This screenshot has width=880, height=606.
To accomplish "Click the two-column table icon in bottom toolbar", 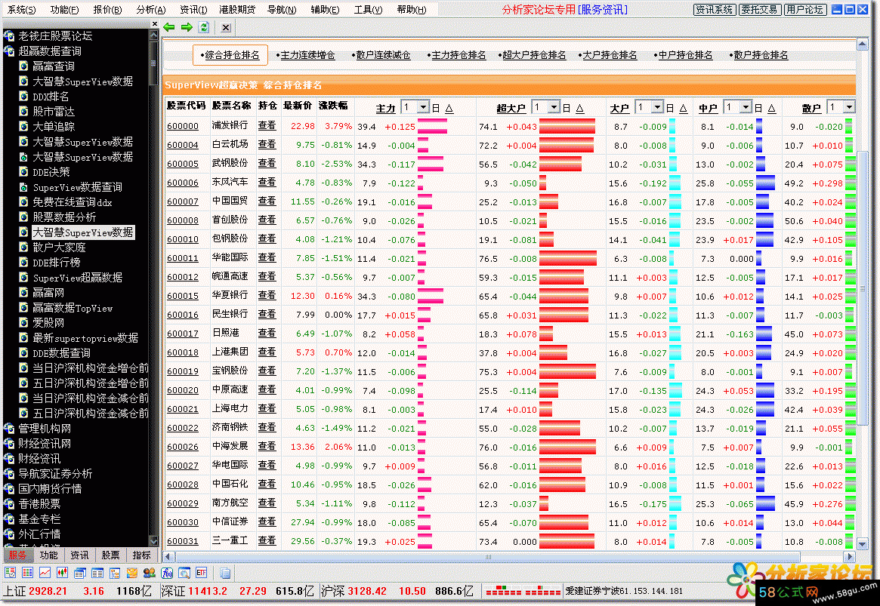I will (x=97, y=572).
